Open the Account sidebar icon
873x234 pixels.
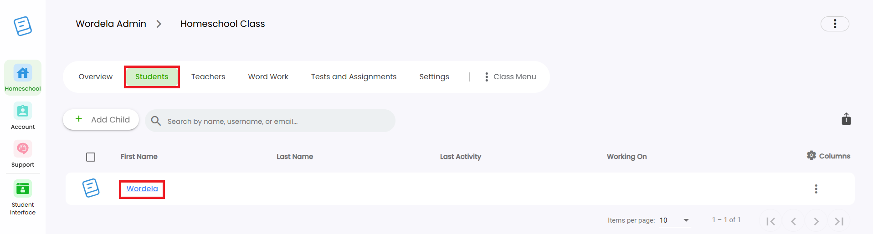pyautogui.click(x=23, y=116)
